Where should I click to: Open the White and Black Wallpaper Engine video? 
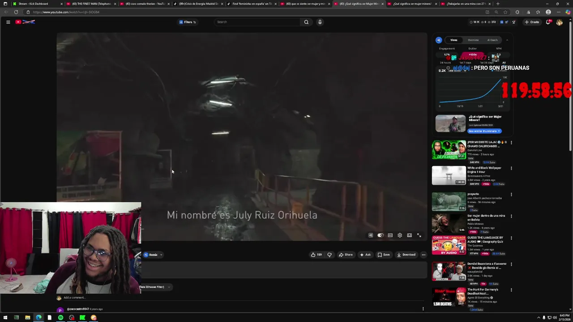coord(449,175)
